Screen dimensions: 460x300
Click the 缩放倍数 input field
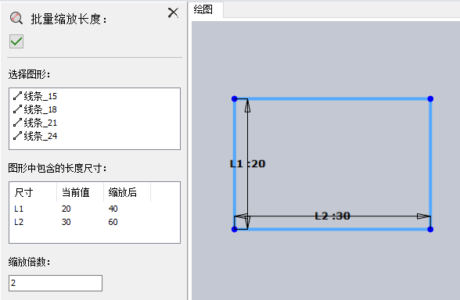pos(56,283)
